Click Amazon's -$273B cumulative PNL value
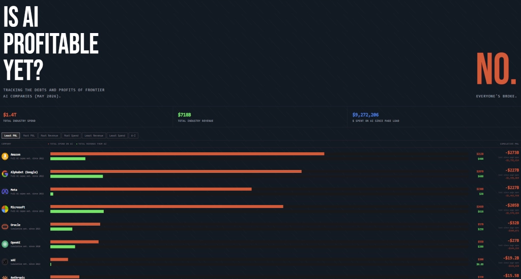Image resolution: width=521 pixels, height=279 pixels. [512, 152]
